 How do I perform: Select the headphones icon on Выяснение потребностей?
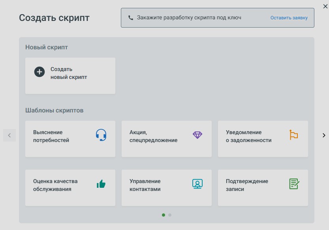point(102,135)
